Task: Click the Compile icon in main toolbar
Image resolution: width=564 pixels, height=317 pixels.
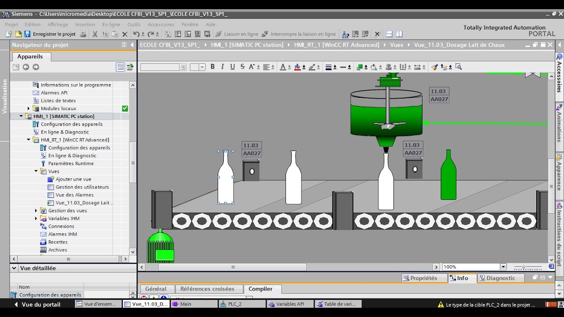Action: coord(168,34)
